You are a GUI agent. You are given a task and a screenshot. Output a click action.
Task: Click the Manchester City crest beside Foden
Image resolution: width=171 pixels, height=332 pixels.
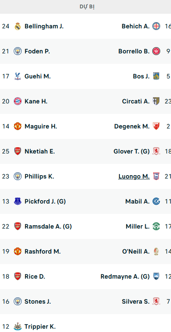(17, 51)
